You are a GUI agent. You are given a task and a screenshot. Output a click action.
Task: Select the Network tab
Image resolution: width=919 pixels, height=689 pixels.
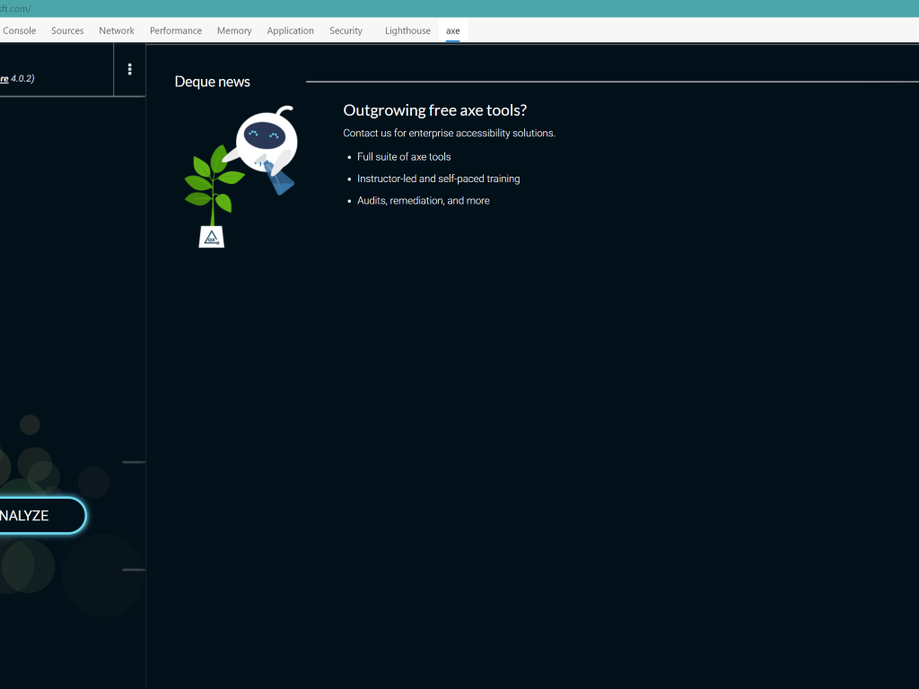coord(117,31)
